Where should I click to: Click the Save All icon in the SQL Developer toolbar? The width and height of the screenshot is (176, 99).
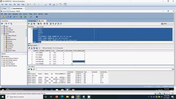click(x=10, y=17)
